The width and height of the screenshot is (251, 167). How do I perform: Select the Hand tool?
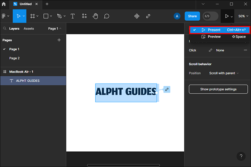(95, 16)
